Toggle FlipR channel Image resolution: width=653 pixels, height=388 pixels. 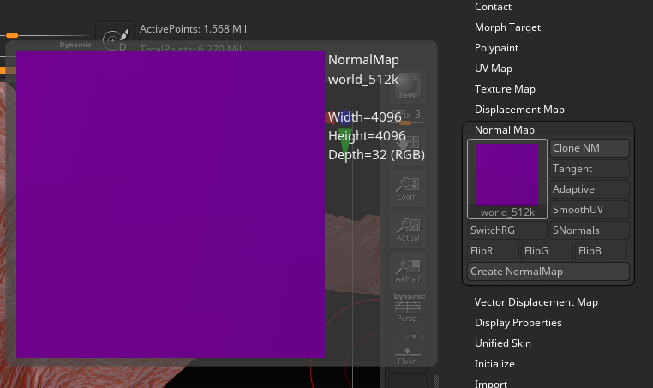[493, 251]
